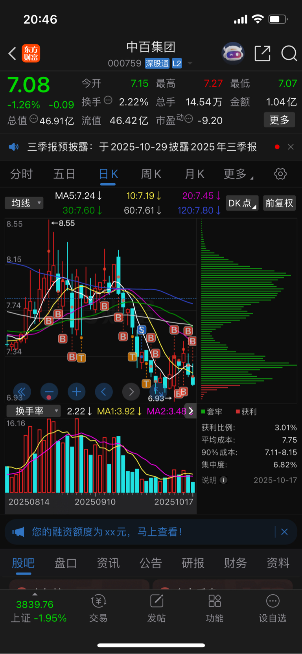Close the 融资额度 banner
Viewport: 302px width, 654px height.
284,532
